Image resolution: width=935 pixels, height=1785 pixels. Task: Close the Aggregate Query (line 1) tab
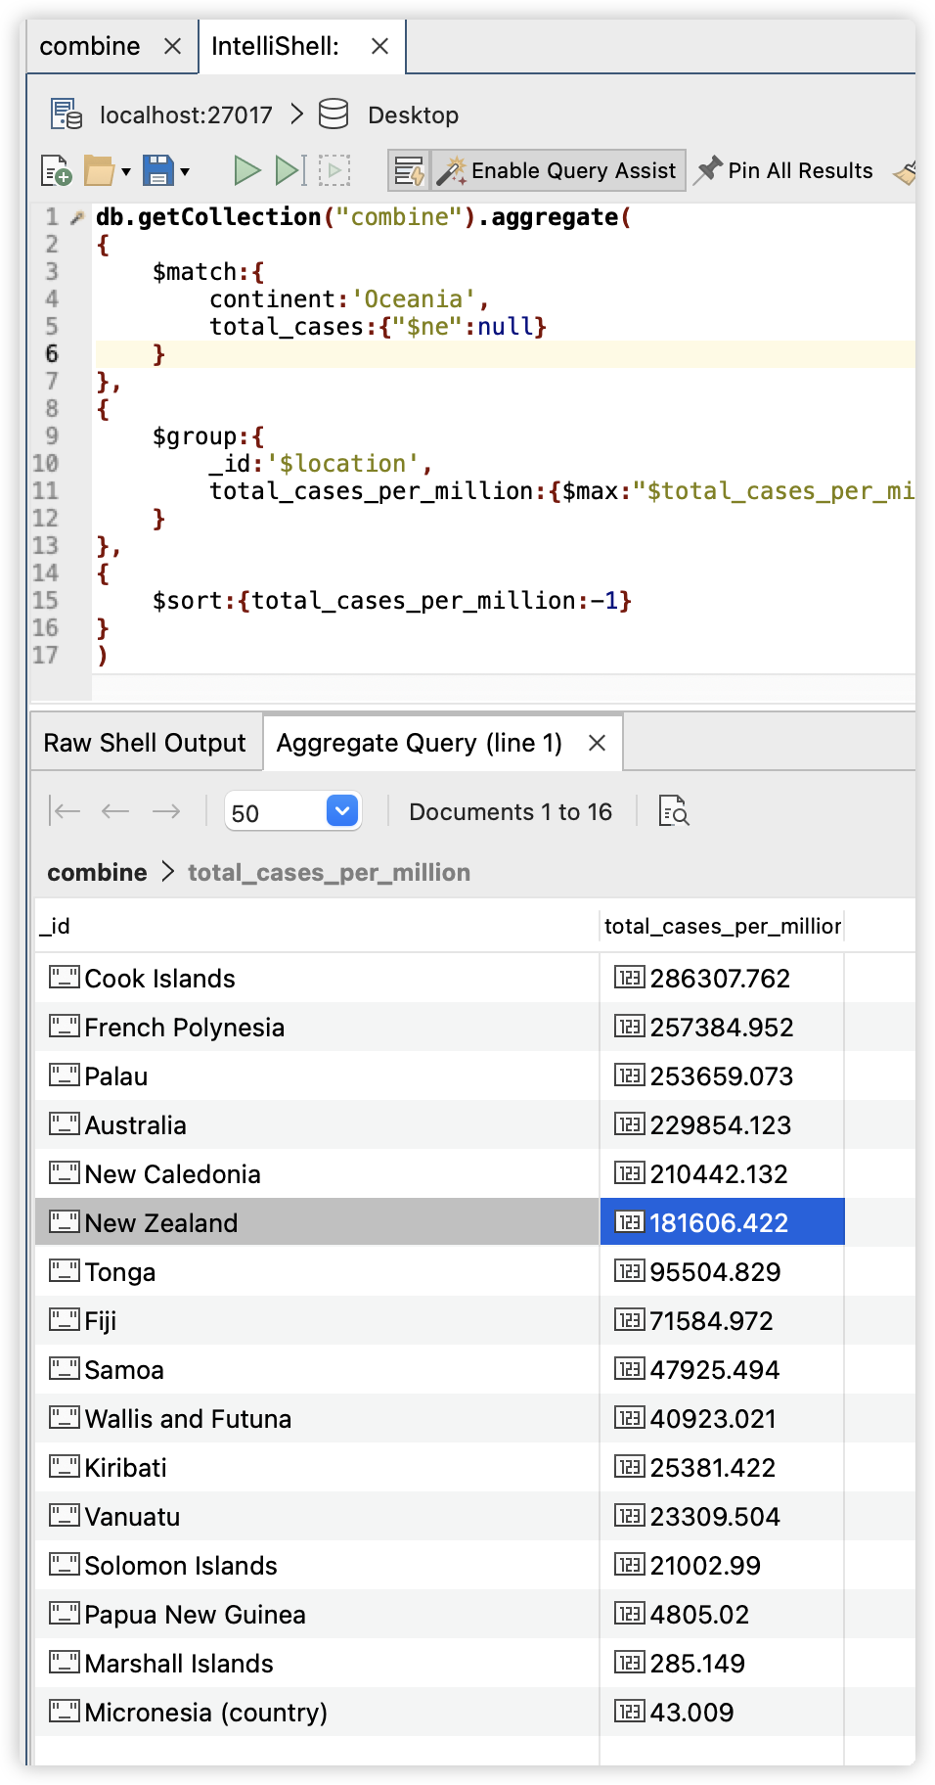(597, 743)
